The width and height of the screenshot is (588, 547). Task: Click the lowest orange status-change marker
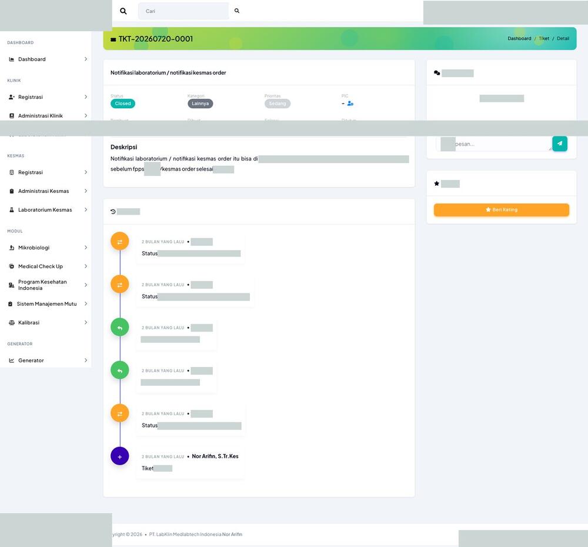point(119,413)
